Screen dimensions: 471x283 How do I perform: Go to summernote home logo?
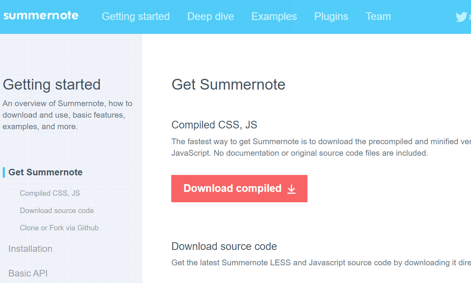tap(41, 15)
